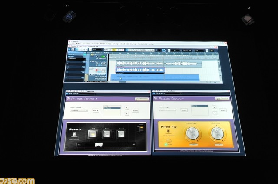The width and height of the screenshot is (278, 184).
Task: Flip the Reverb power switch
Action: tap(141, 129)
